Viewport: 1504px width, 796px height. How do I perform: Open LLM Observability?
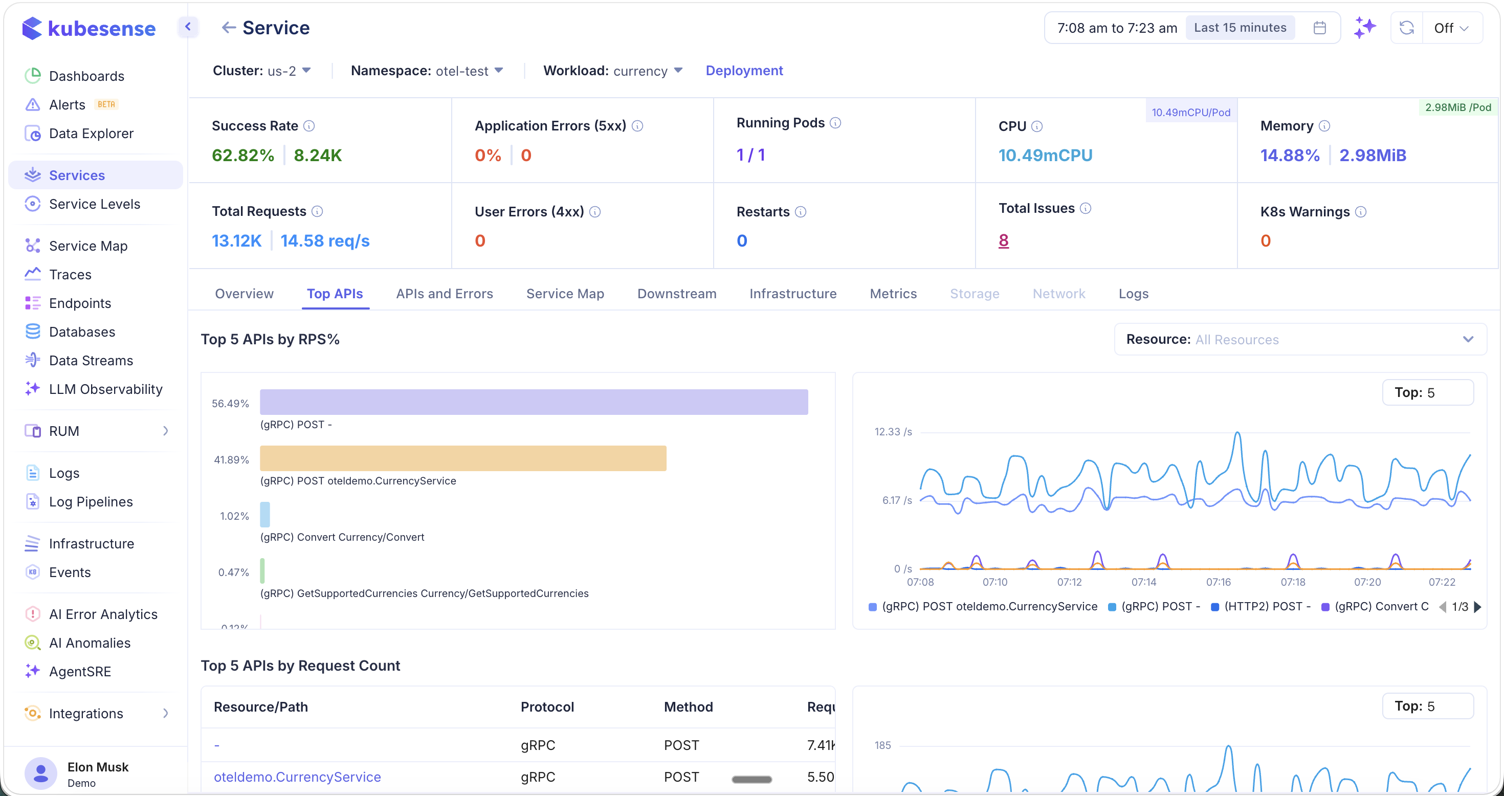(106, 389)
